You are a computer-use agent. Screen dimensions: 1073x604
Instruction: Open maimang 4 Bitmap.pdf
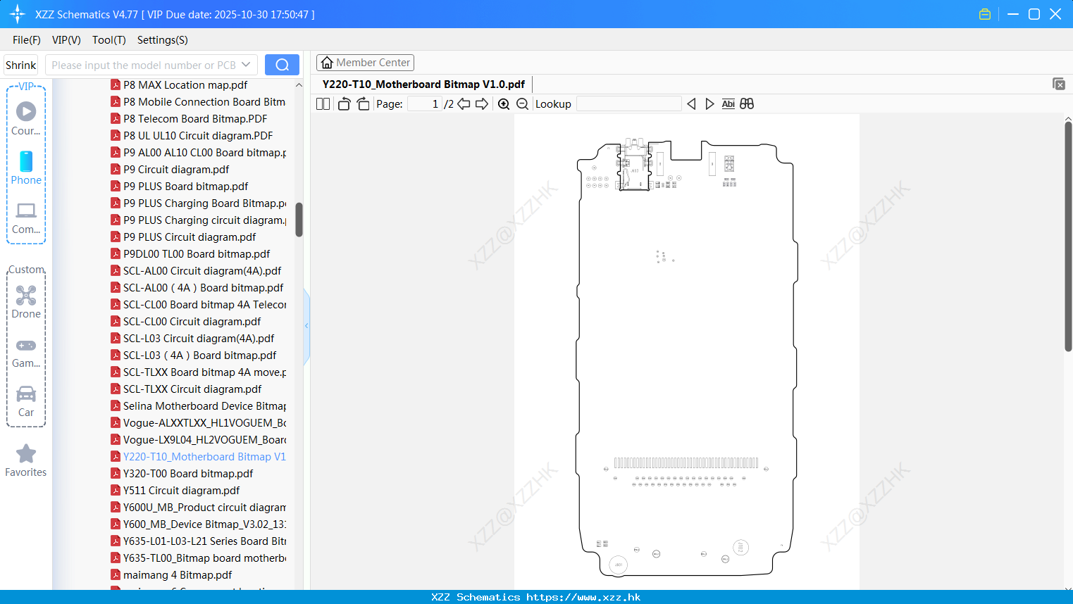(x=178, y=574)
